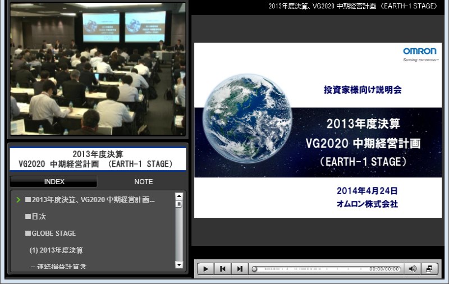Viewport: 449px width, 284px height.
Task: Click the オムロン株式会社 text on slide
Action: (367, 204)
